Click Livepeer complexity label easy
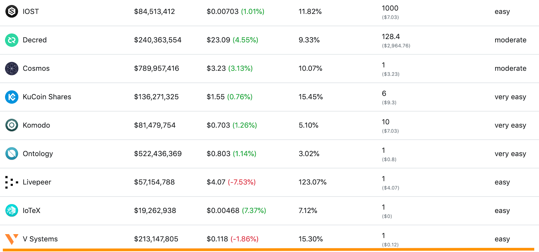This screenshot has height=252, width=539. click(x=502, y=182)
